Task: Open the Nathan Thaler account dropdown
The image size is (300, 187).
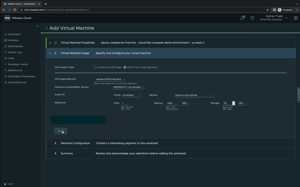Action: point(274,18)
